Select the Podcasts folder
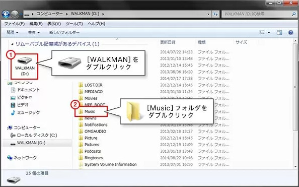Viewport: 299px width, 187px height. coord(93,151)
